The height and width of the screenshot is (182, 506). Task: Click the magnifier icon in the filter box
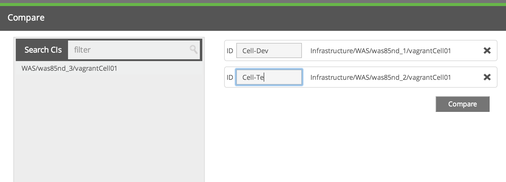coord(193,49)
